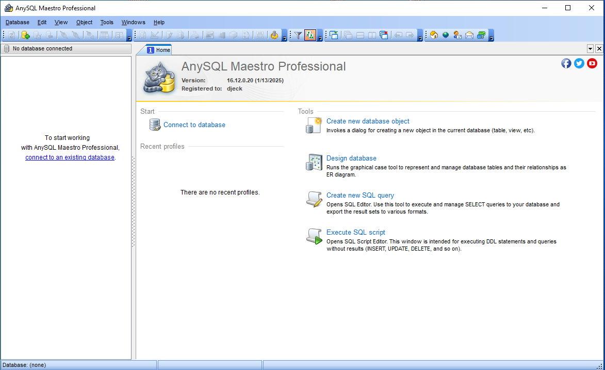605x370 pixels.
Task: Click the cascade windows toolbar icon
Action: [x=348, y=36]
